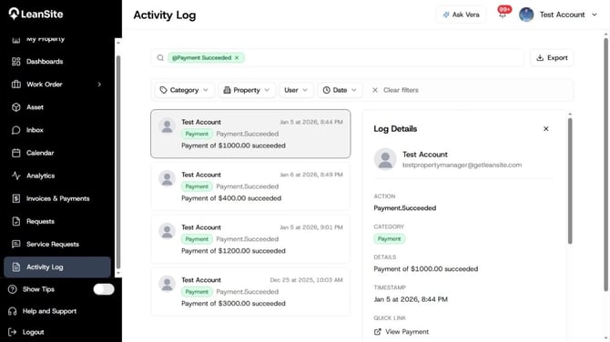Expand the Work Order submenu chevron

point(99,85)
